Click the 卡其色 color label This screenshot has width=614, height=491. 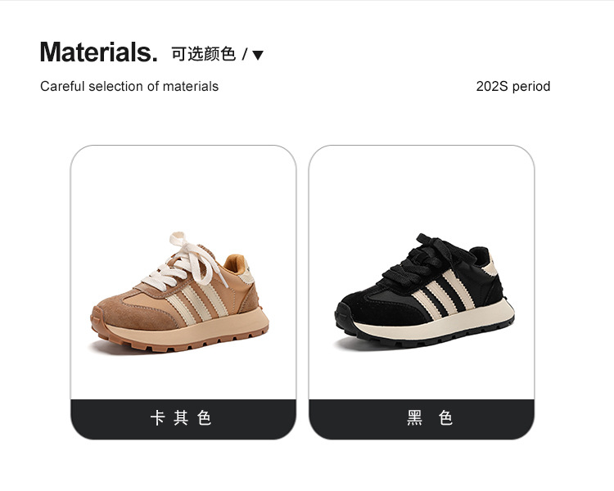coord(181,418)
